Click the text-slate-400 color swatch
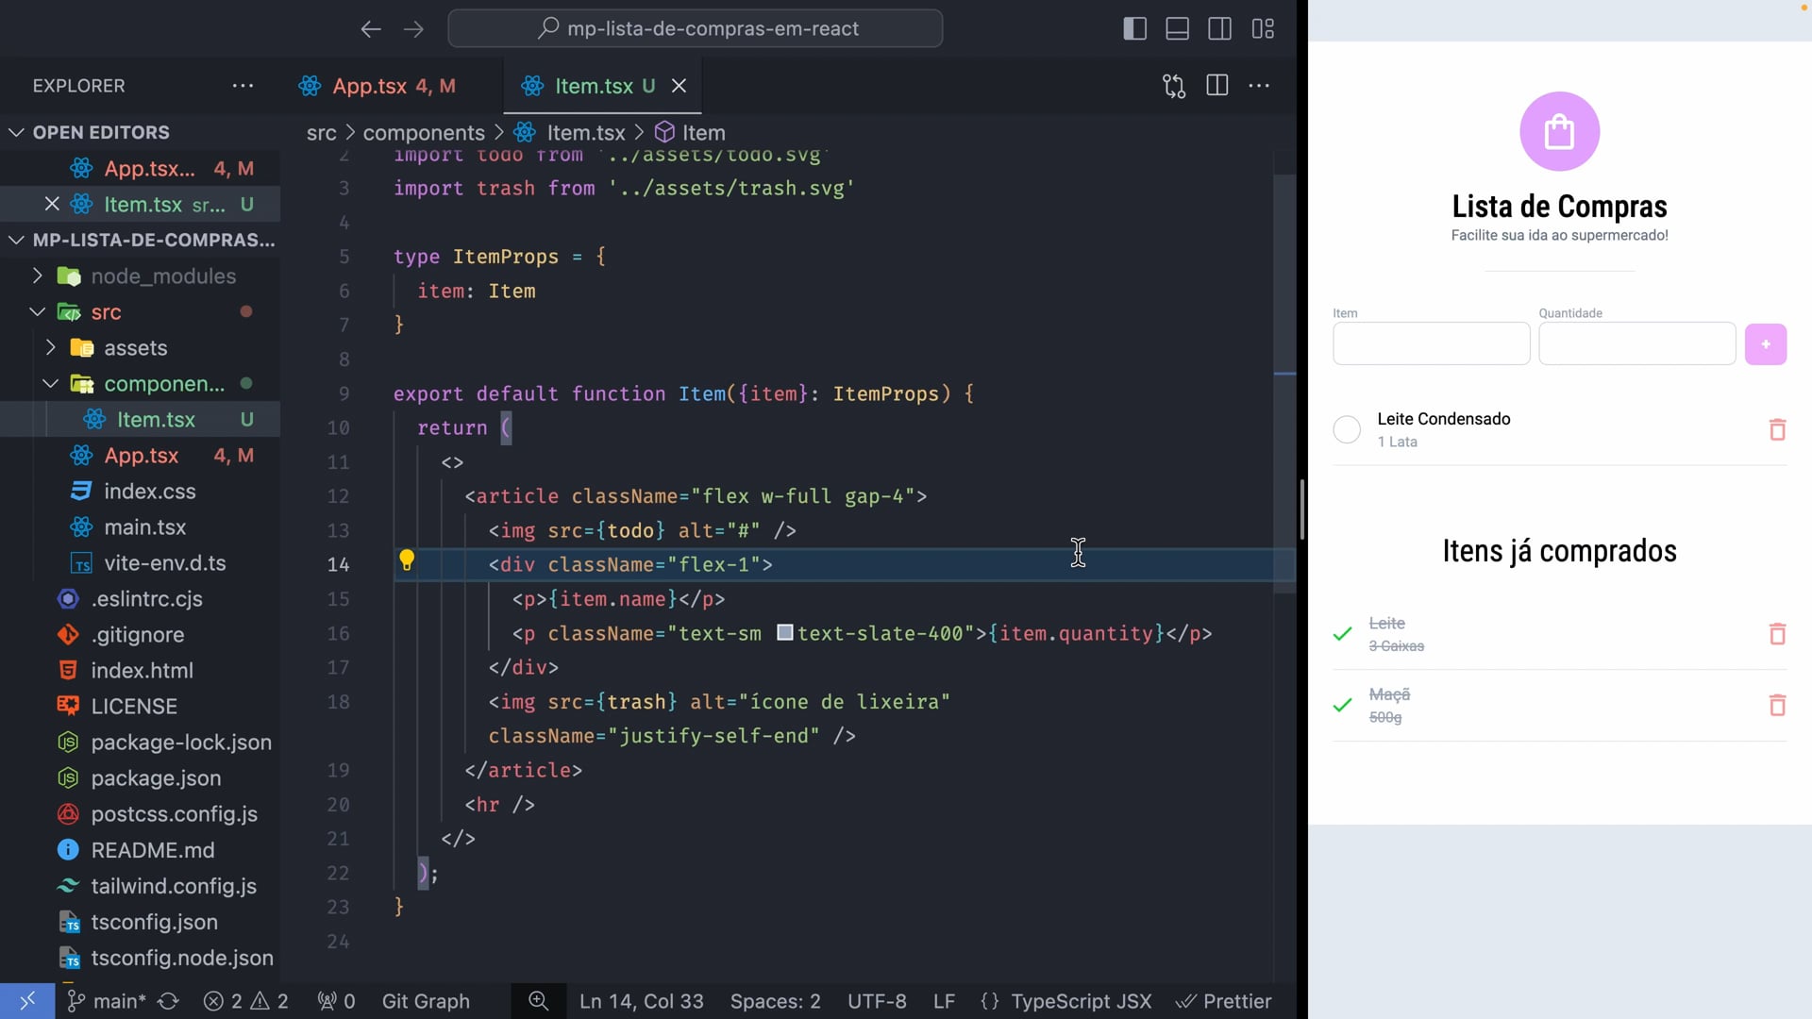 pyautogui.click(x=784, y=633)
